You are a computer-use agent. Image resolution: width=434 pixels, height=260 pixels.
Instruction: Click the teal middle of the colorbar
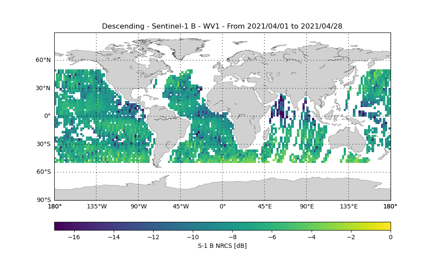pyautogui.click(x=223, y=226)
